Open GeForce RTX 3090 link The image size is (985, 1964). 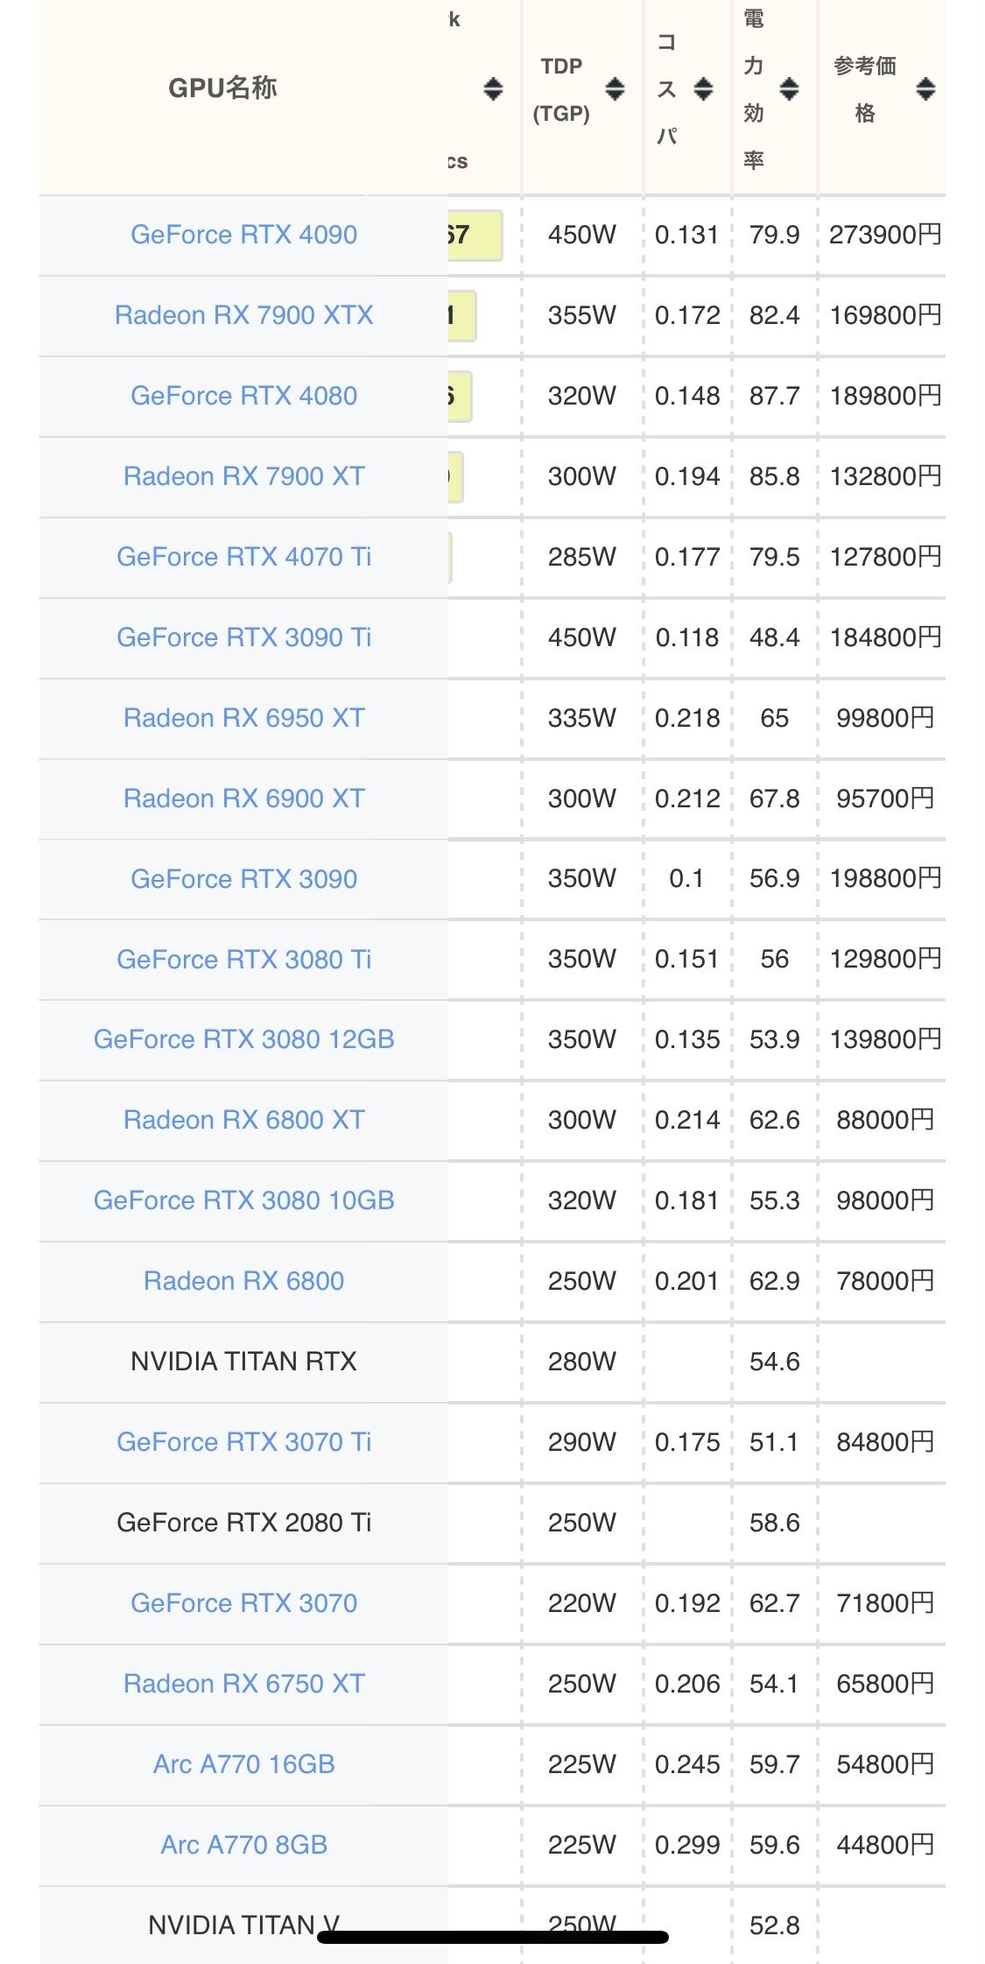244,879
